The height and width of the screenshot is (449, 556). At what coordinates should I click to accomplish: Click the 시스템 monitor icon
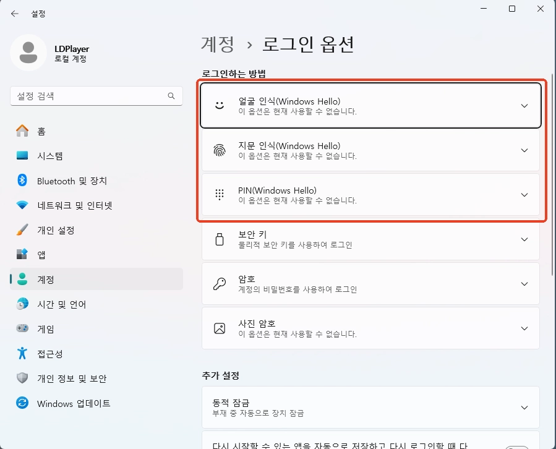tap(22, 156)
